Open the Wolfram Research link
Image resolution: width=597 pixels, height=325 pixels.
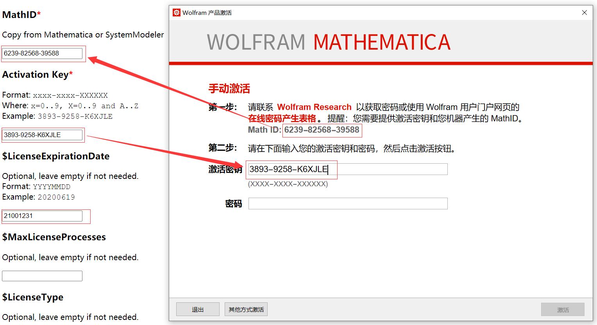(314, 107)
